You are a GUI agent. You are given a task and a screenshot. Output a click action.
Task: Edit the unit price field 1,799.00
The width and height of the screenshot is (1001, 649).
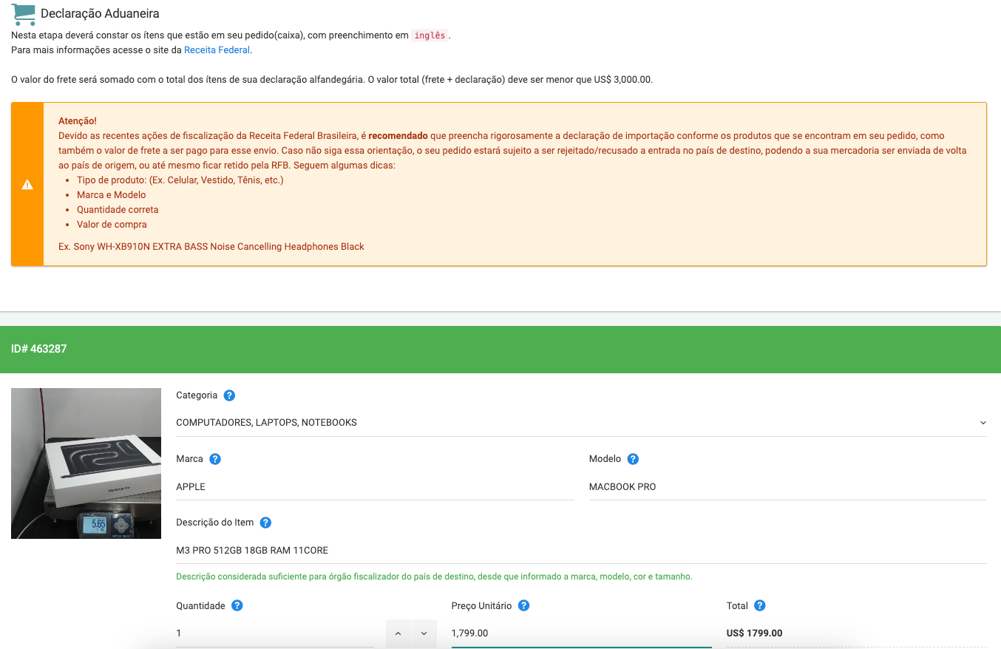pyautogui.click(x=581, y=633)
